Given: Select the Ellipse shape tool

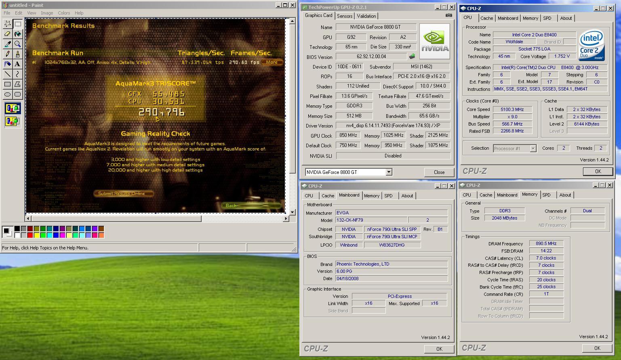Looking at the screenshot, I should tap(7, 94).
